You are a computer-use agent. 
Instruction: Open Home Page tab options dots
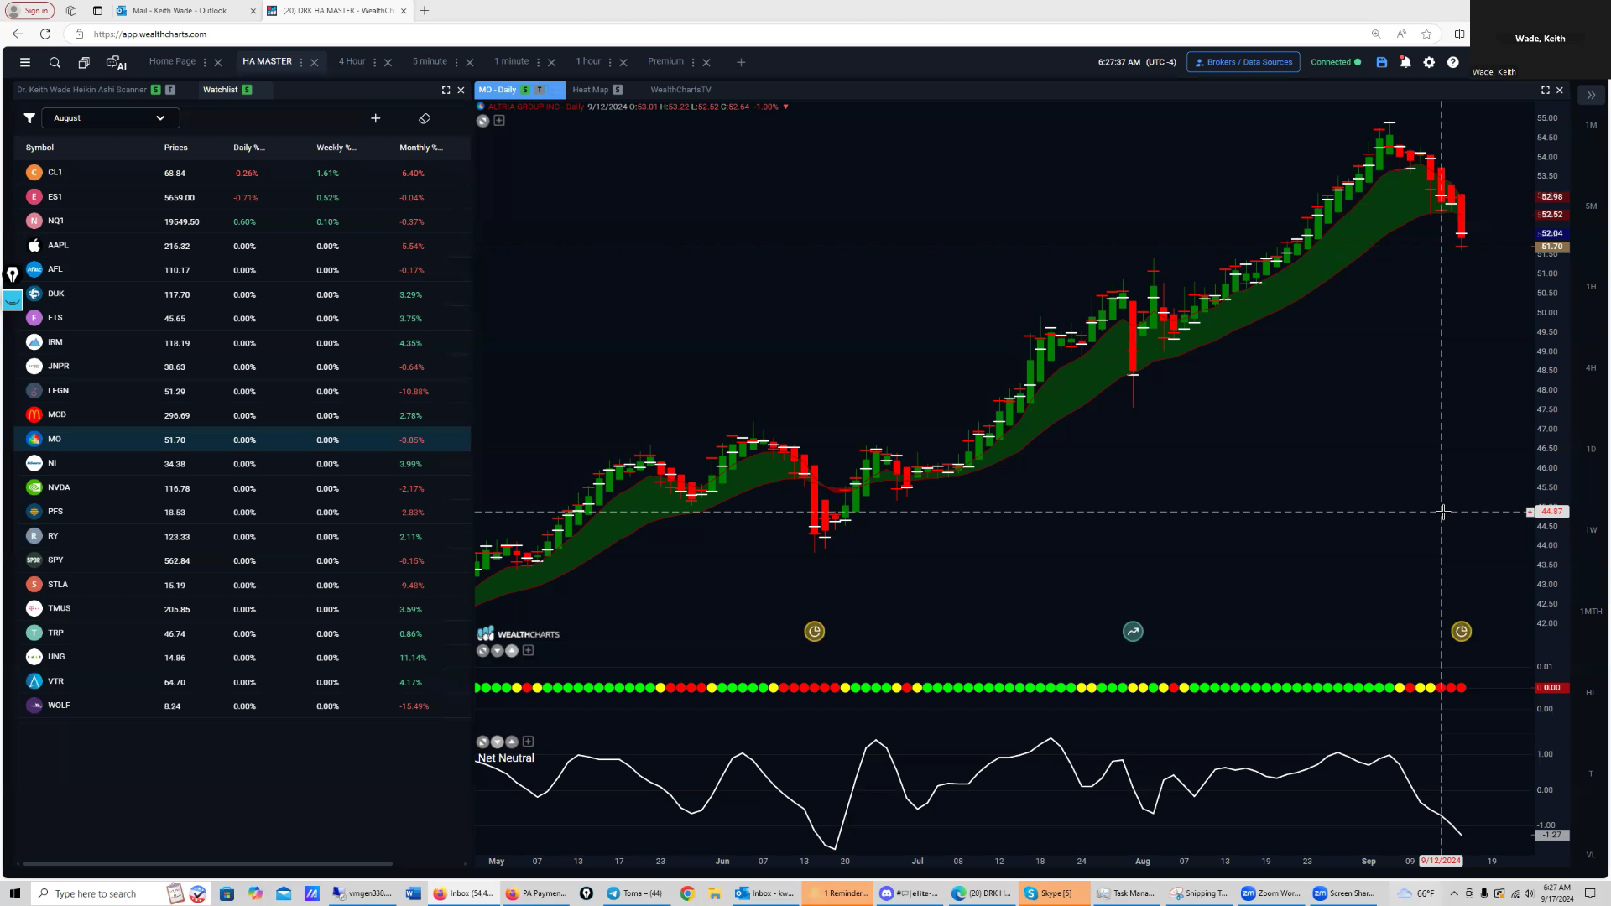click(x=205, y=62)
